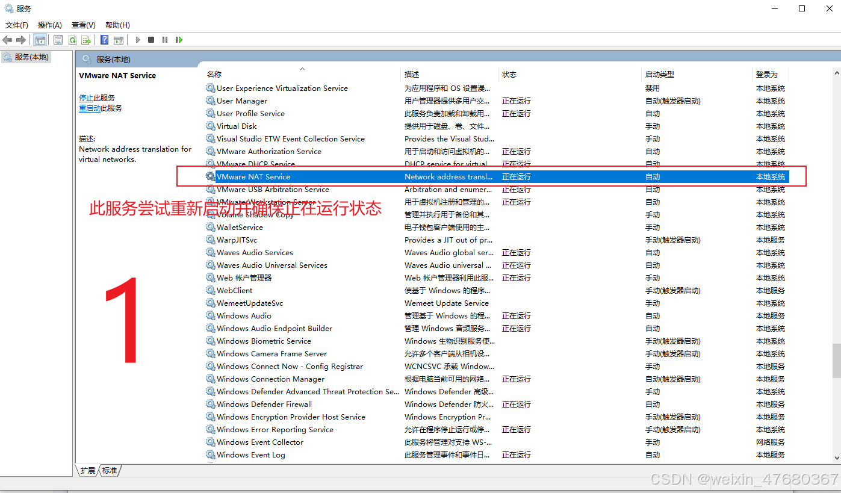Sort by the 登录为 column header
The height and width of the screenshot is (493, 841).
[771, 75]
